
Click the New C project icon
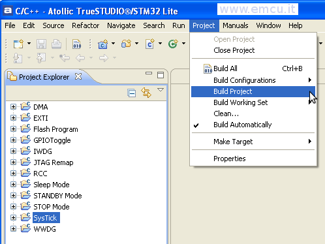tap(102, 44)
